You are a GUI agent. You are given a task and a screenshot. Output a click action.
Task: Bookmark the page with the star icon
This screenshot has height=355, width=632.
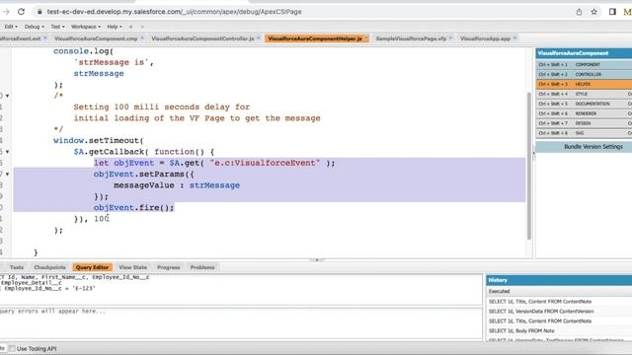594,12
